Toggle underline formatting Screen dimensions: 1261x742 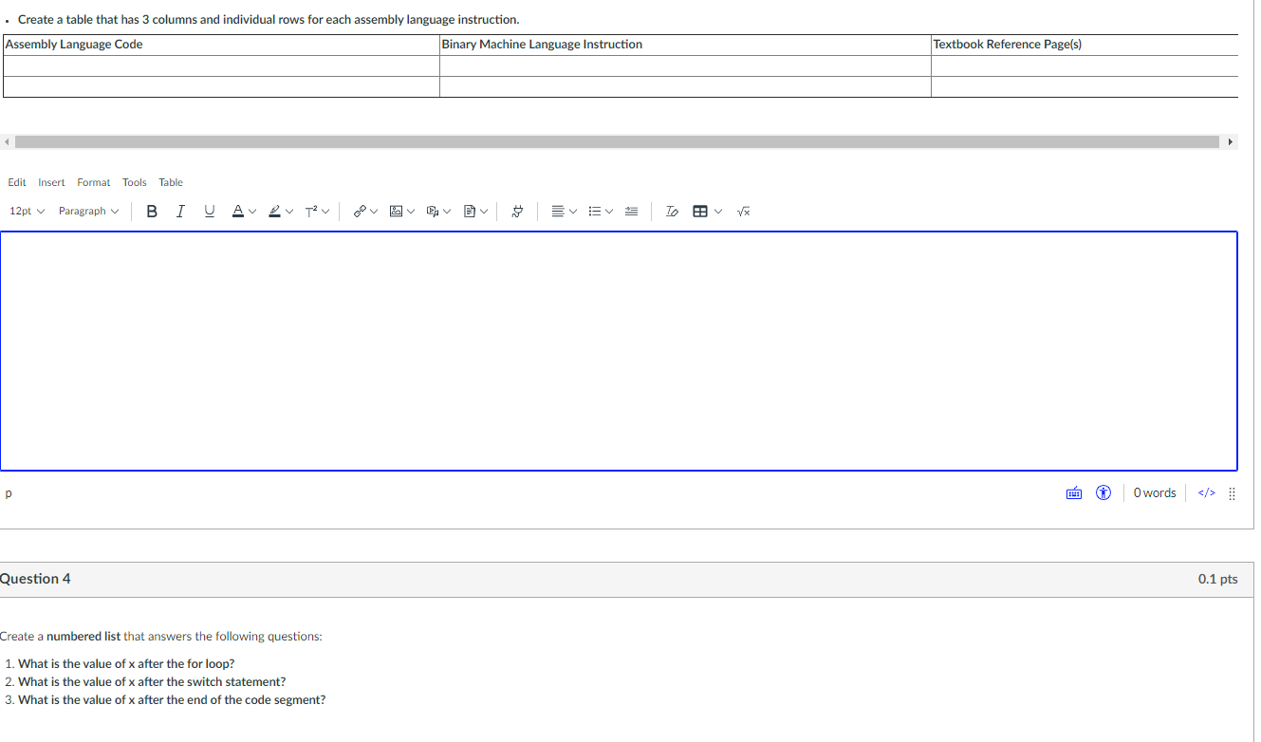[x=209, y=211]
